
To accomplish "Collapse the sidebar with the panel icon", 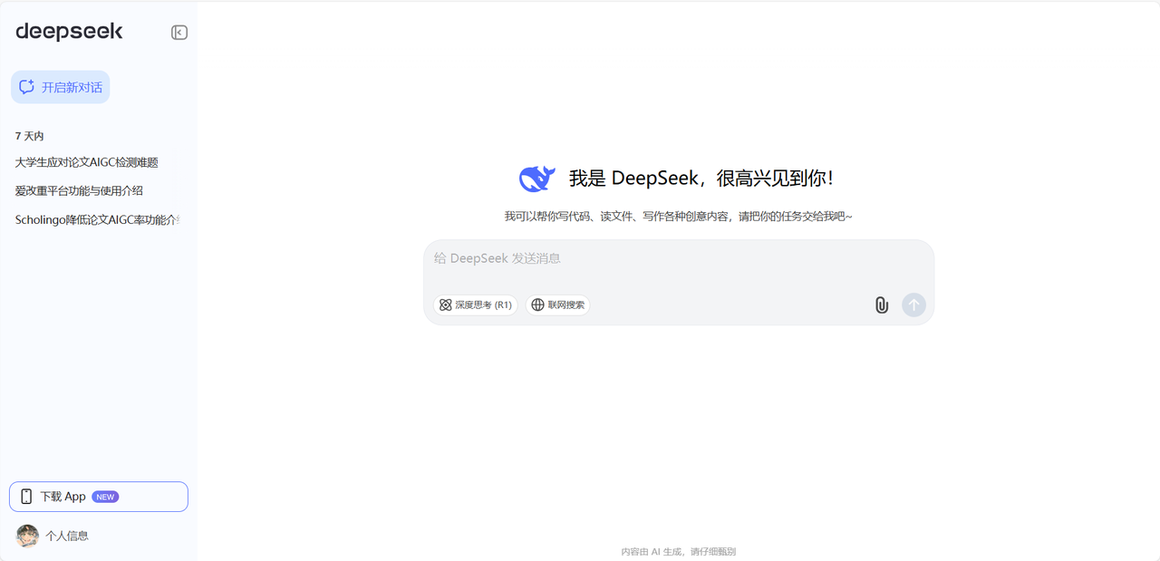I will click(x=179, y=33).
